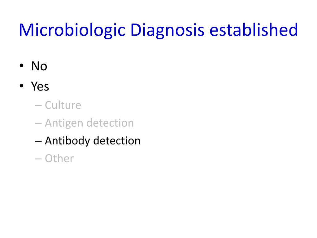Click the letter "M" starting the slide title
317x238 pixels.
click(25, 30)
